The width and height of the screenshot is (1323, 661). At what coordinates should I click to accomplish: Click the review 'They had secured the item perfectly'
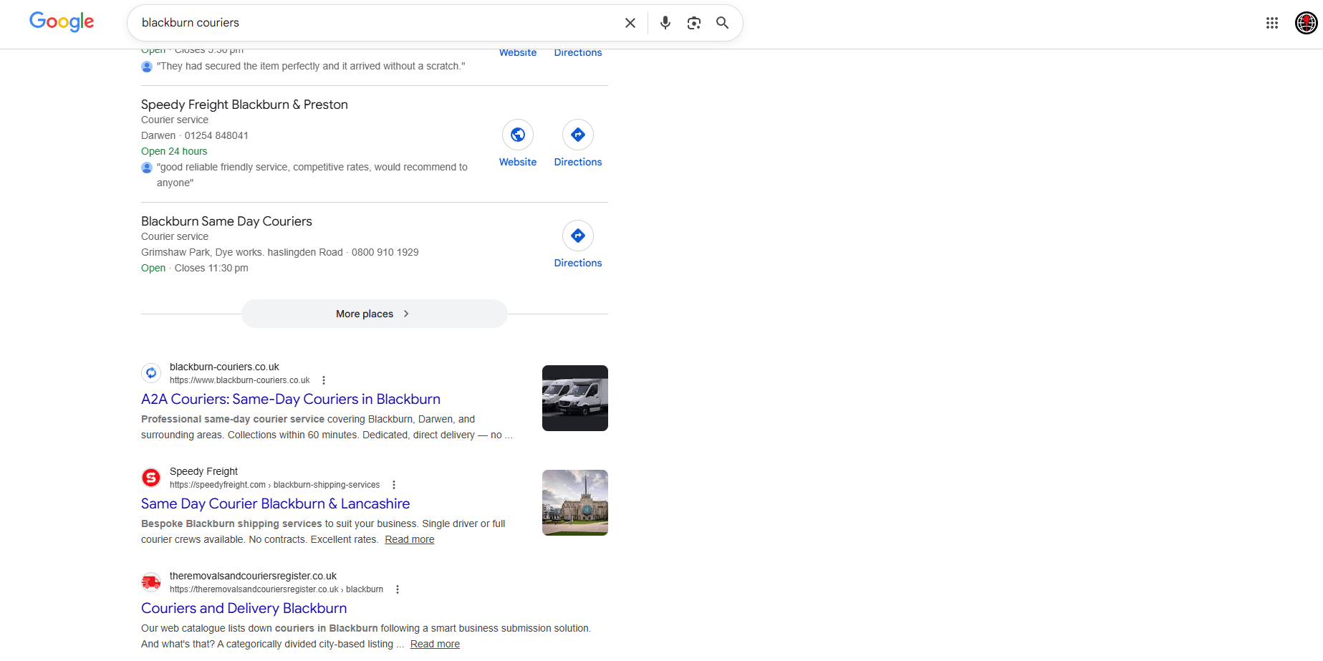coord(311,66)
